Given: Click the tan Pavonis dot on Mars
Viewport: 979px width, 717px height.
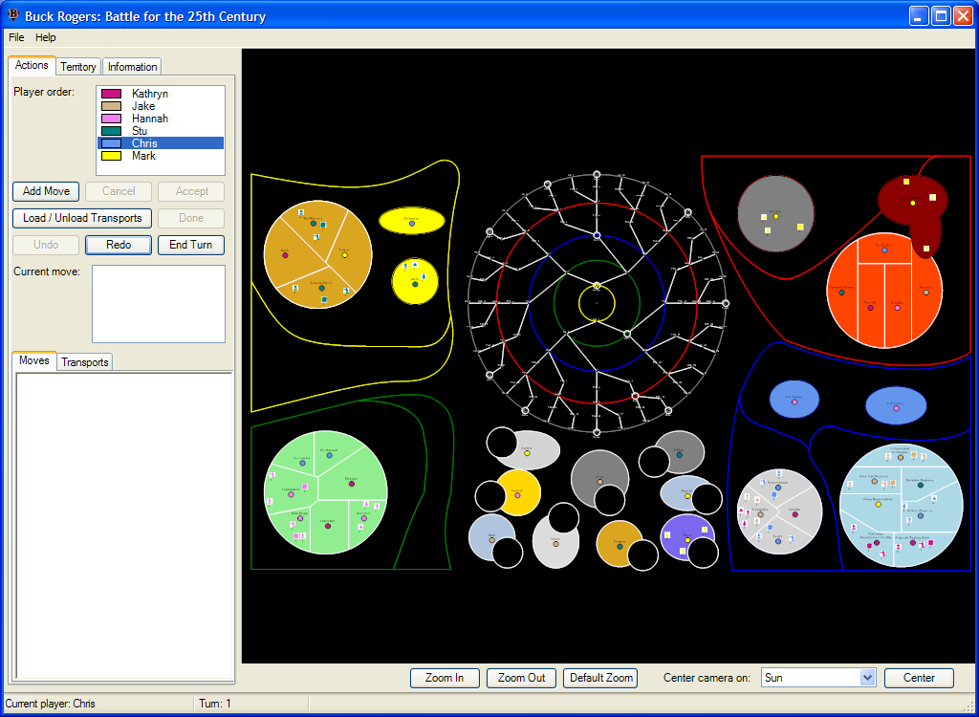Looking at the screenshot, I should tap(925, 293).
